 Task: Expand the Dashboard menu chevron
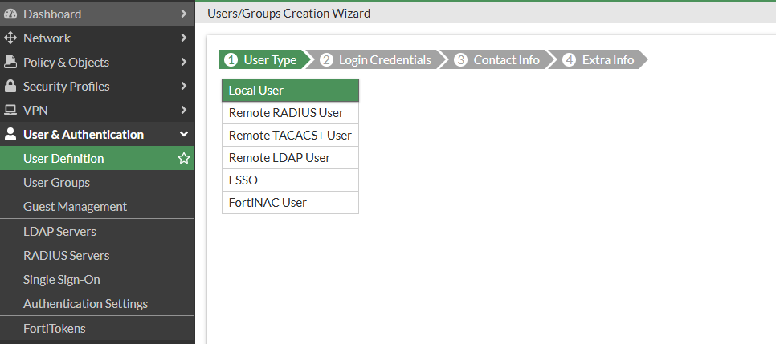click(x=184, y=14)
